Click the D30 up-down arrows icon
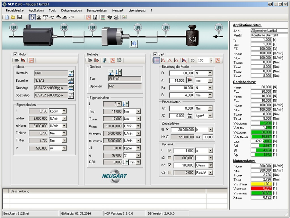This screenshot has width=290, height=218. (125, 162)
